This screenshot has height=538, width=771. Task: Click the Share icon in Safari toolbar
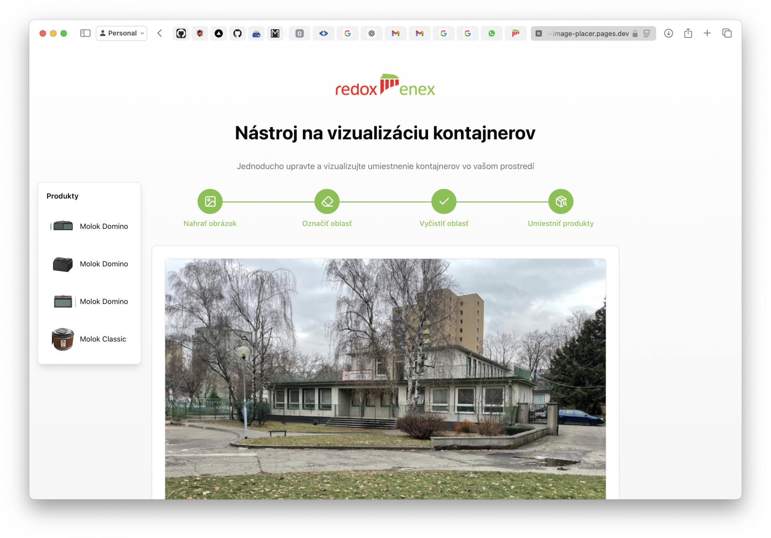(688, 33)
